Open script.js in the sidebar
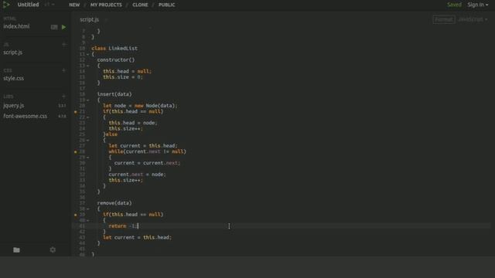 [x=13, y=53]
